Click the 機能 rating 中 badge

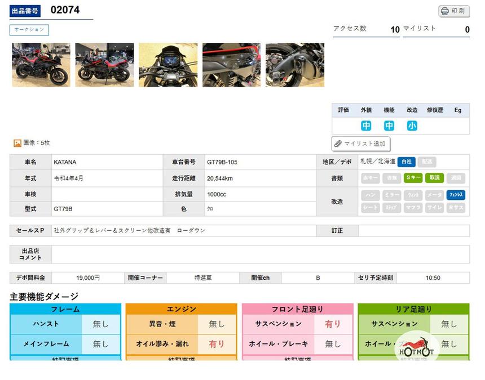389,126
